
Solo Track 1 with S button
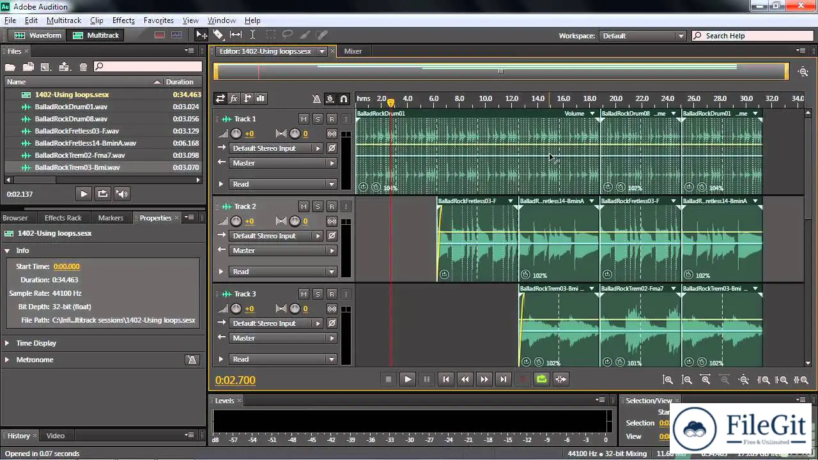click(318, 119)
